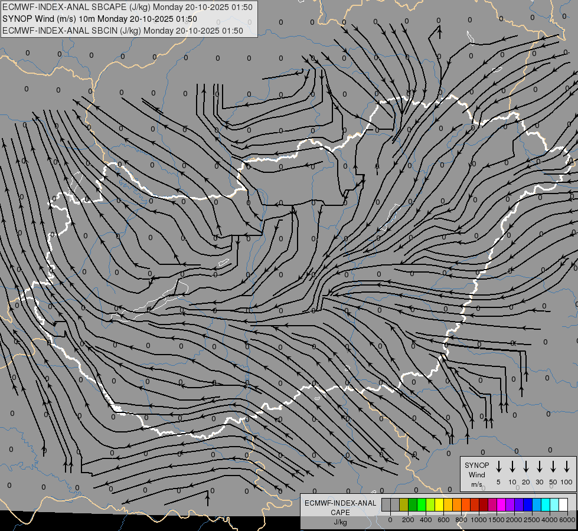Viewport: 578px width, 531px height.
Task: Click the J/kg unit in CAPE legend
Action: [340, 522]
